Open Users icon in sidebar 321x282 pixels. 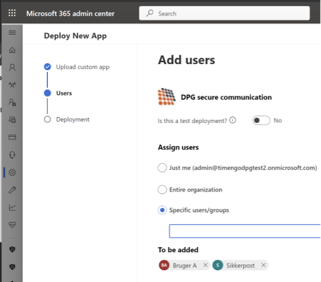[12, 67]
